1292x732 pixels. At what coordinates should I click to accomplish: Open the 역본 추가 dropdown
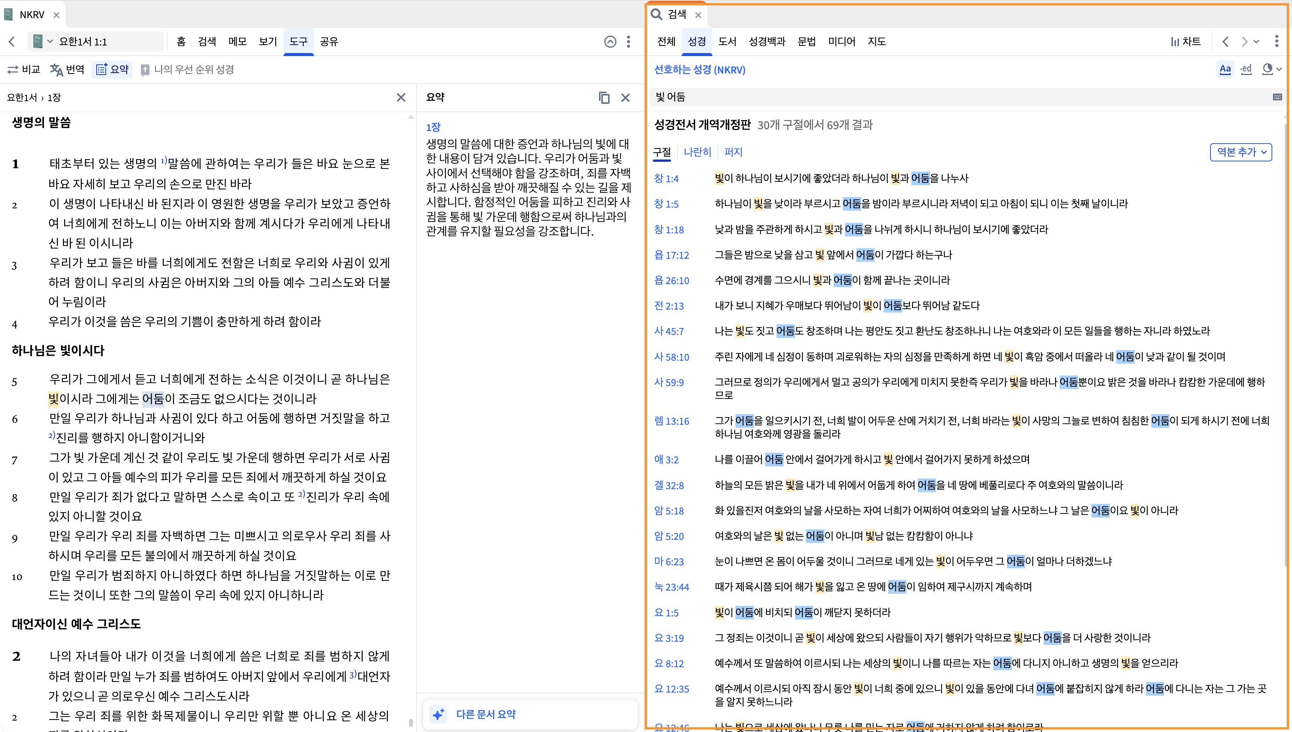(x=1241, y=152)
